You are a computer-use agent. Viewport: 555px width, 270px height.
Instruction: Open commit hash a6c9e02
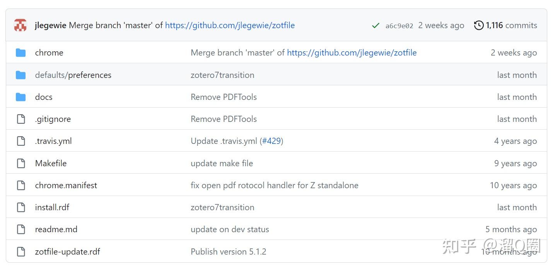(x=399, y=26)
